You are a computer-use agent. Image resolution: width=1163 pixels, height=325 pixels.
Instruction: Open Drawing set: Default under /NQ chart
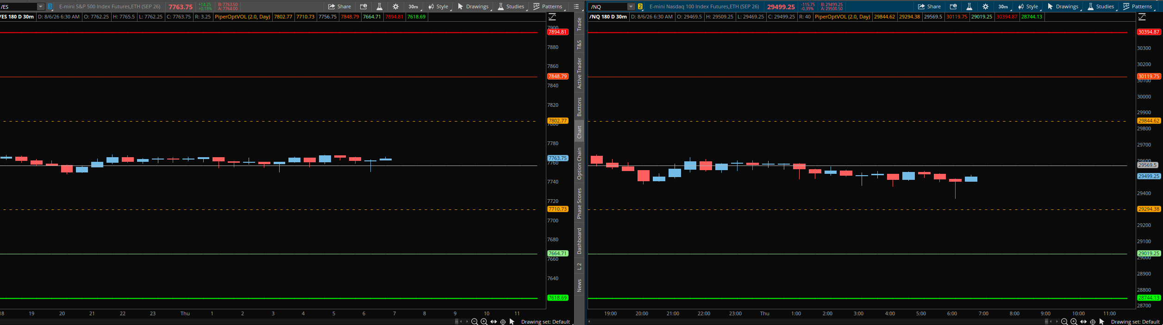point(1135,322)
